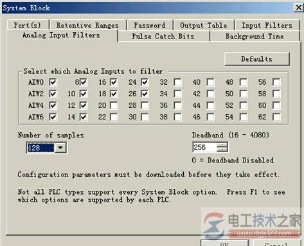Go to the Output Table tab

[x=204, y=25]
